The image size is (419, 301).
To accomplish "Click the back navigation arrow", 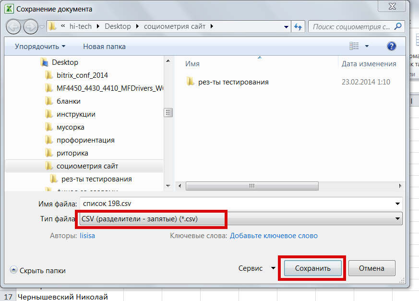I will (x=14, y=26).
